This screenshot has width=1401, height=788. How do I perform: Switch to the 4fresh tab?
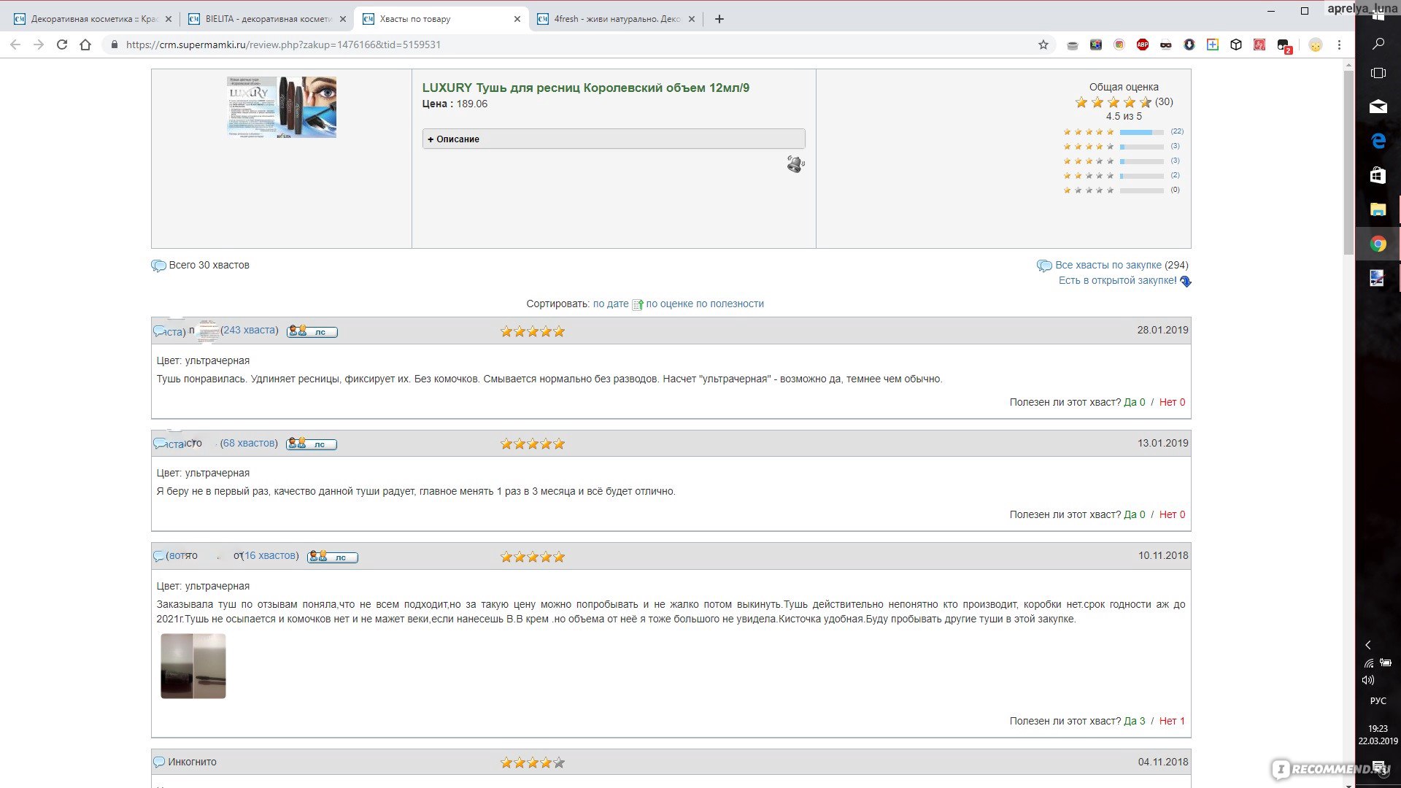615,19
